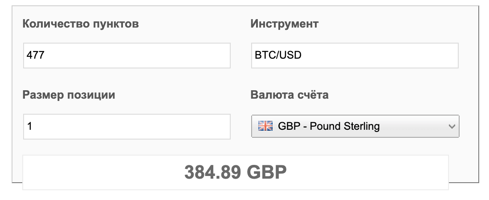Open the Валюта счёта currency dropdown
The height and width of the screenshot is (200, 489).
(x=355, y=127)
